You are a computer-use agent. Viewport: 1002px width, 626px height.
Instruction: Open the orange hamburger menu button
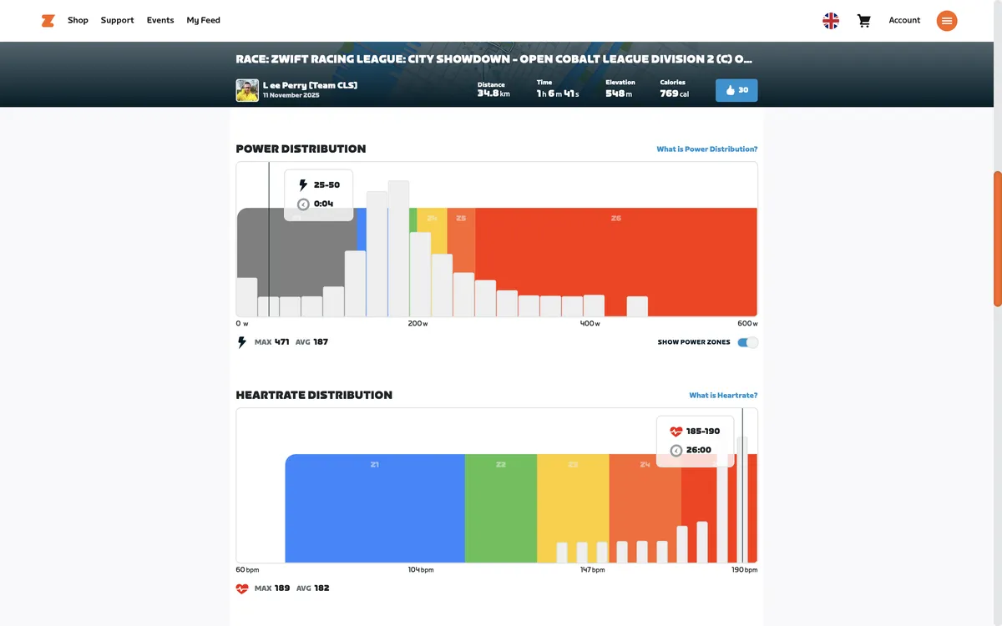point(947,21)
